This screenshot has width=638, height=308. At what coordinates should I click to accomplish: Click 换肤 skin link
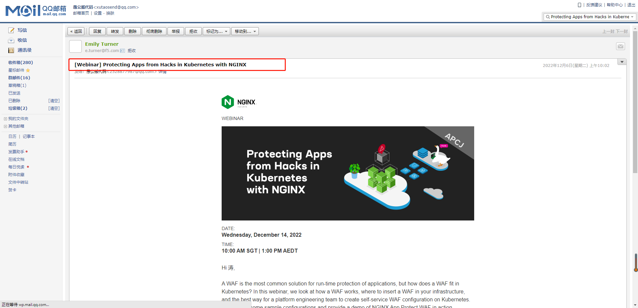click(110, 13)
